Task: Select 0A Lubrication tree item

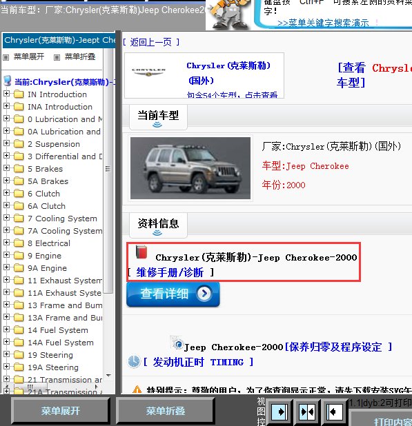Action: coord(64,132)
